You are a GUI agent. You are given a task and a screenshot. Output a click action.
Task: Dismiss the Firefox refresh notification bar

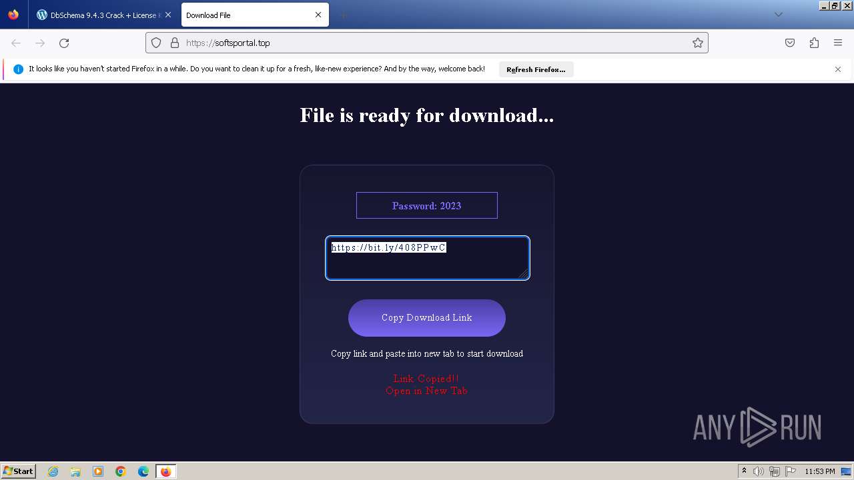[x=838, y=69]
